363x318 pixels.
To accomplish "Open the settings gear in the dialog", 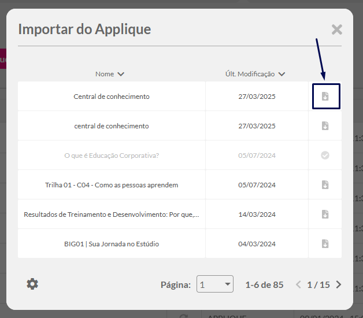I will coord(32,284).
